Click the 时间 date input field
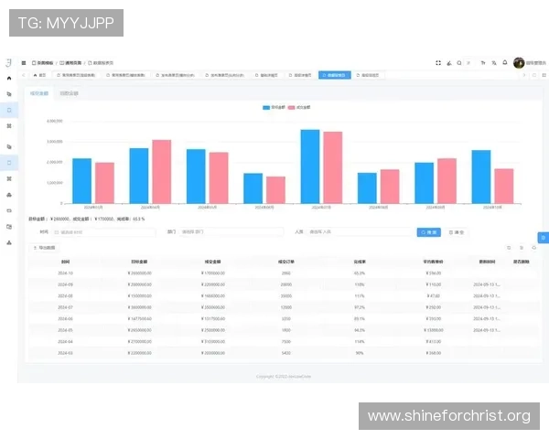The image size is (549, 439). [x=91, y=232]
